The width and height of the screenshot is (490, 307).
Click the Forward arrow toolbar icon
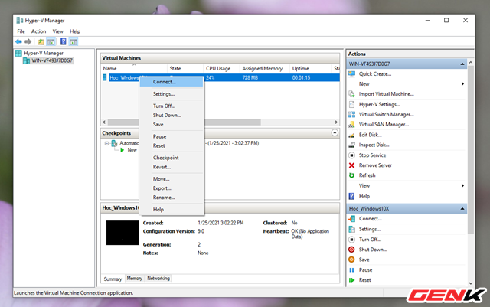point(28,41)
